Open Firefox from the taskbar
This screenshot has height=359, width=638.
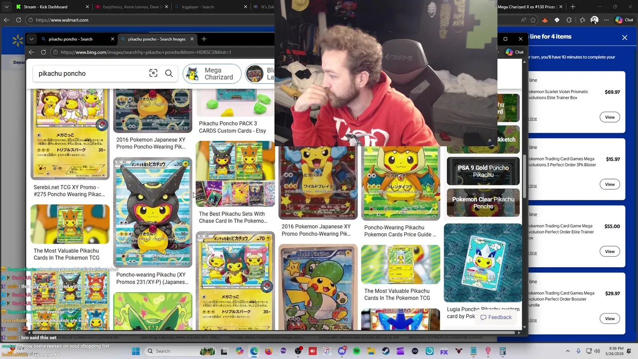pyautogui.click(x=269, y=351)
